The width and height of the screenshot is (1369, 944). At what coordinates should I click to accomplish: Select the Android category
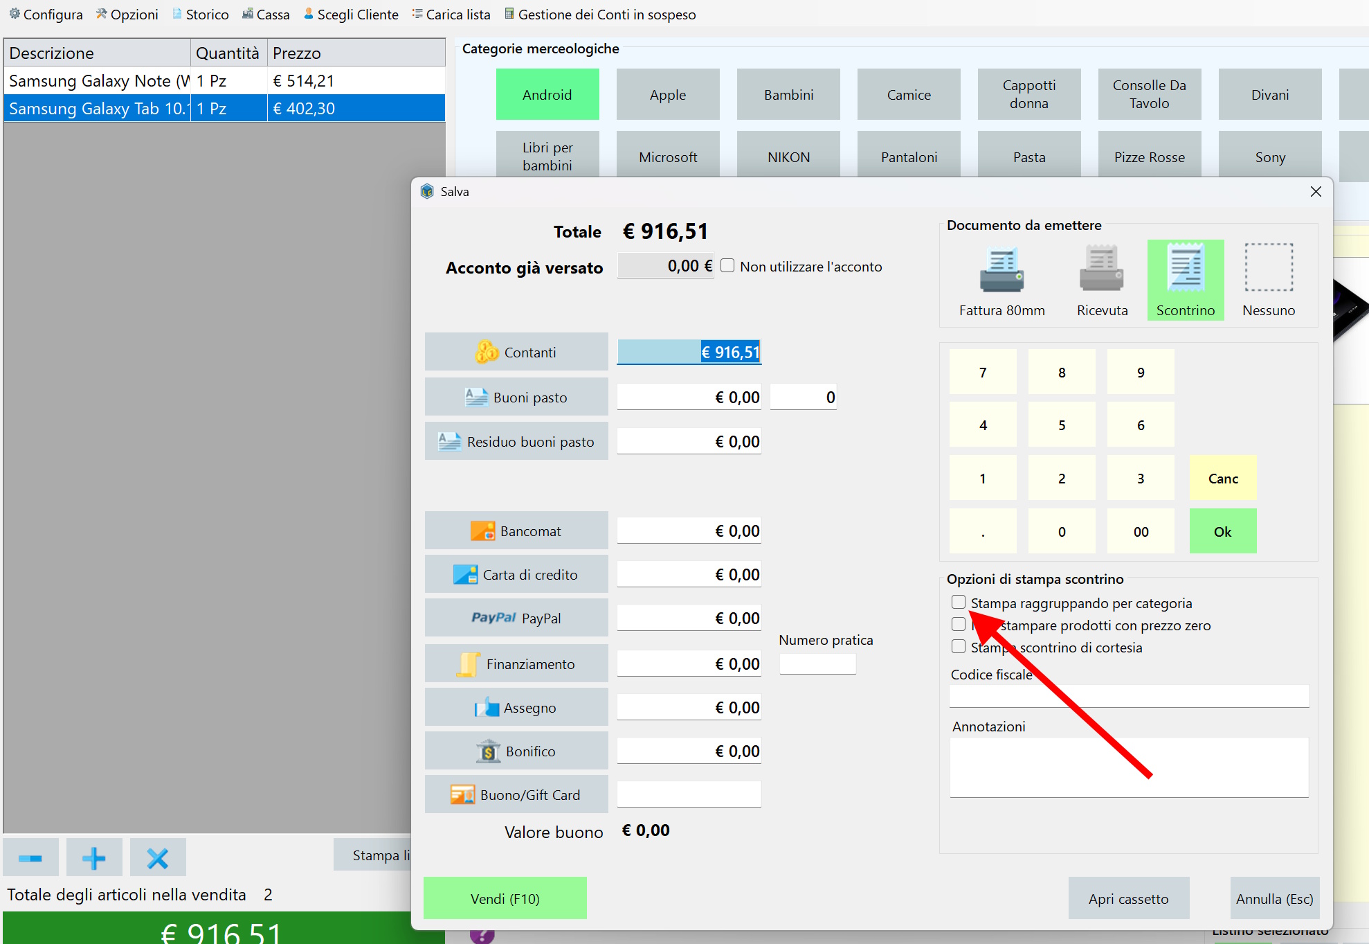point(547,95)
